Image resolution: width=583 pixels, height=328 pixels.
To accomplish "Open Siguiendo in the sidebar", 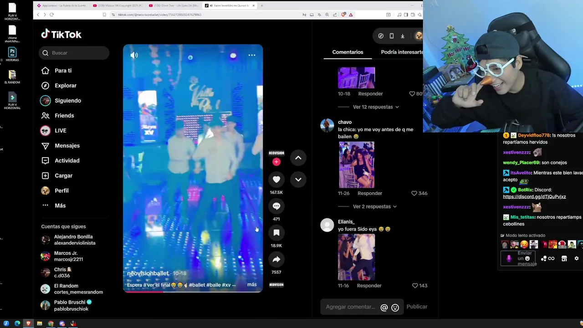I will 68,101.
